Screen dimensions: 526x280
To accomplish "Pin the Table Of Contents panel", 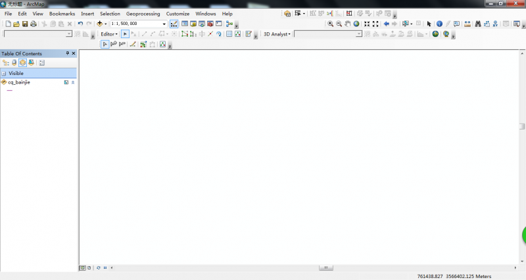I will (68, 53).
